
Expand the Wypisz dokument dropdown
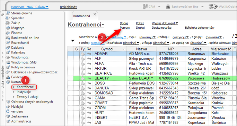coord(165,23)
